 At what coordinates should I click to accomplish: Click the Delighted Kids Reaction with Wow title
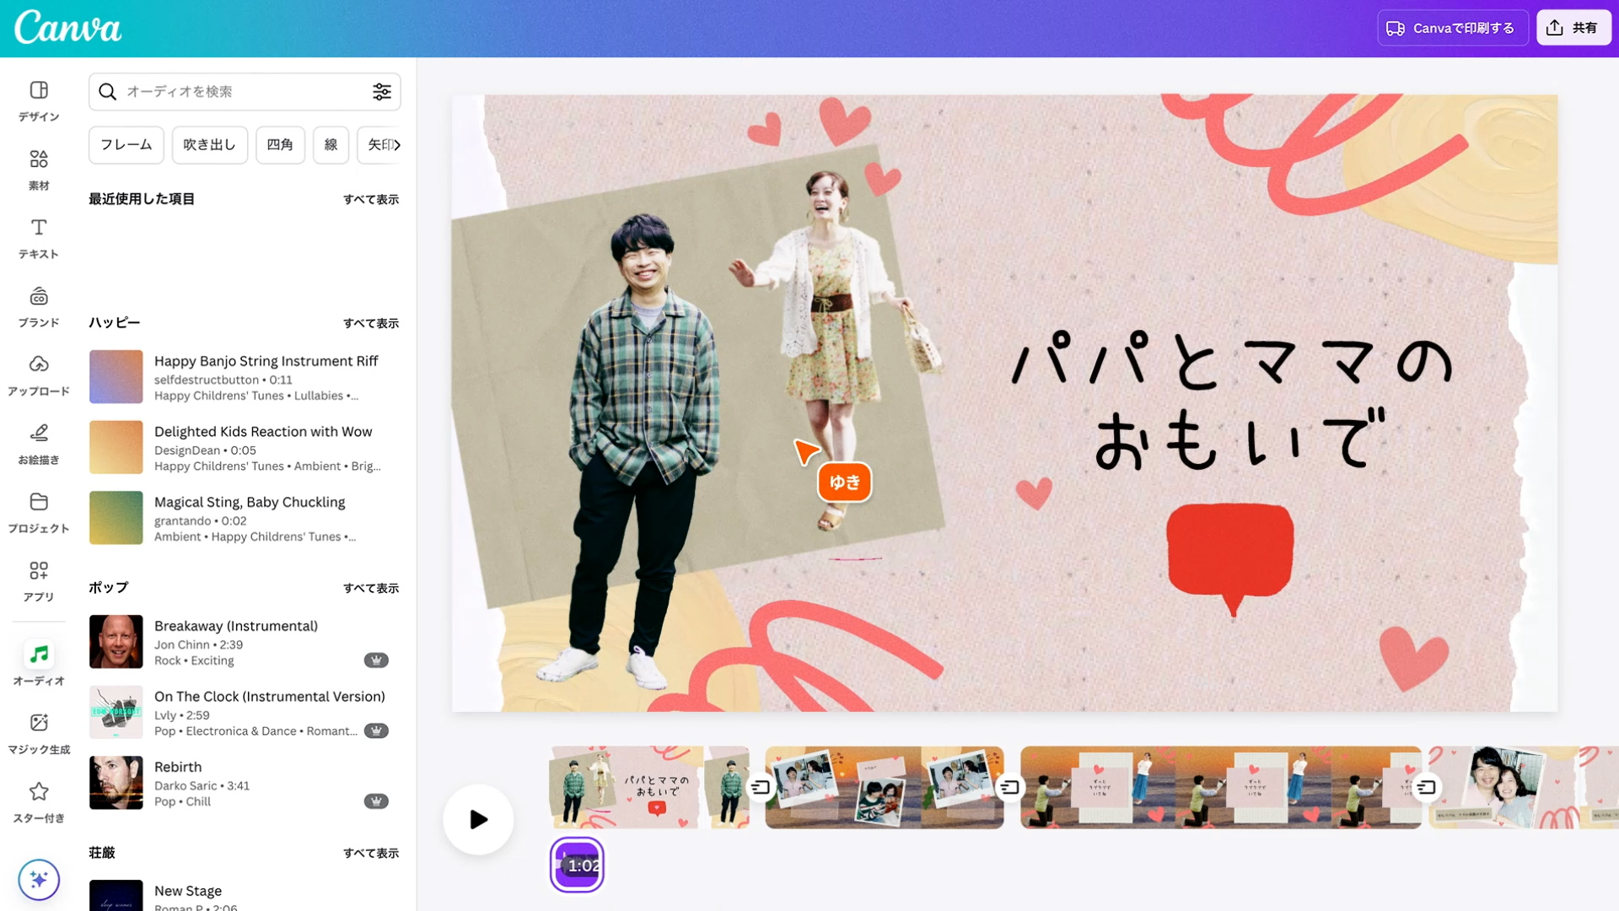click(x=263, y=432)
